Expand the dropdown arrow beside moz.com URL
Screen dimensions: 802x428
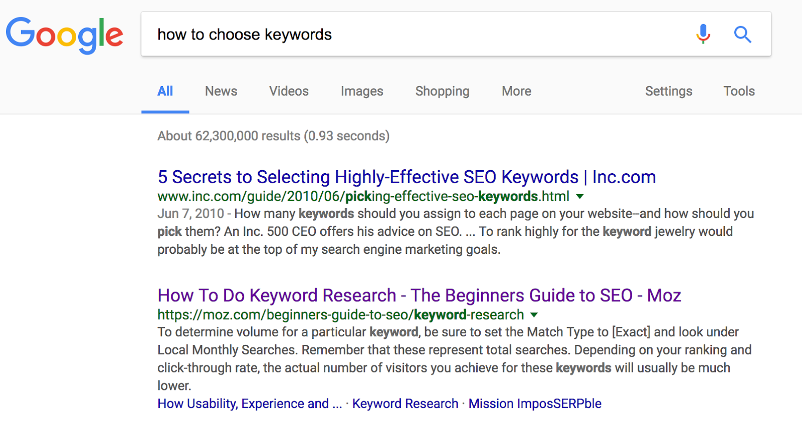pyautogui.click(x=534, y=315)
